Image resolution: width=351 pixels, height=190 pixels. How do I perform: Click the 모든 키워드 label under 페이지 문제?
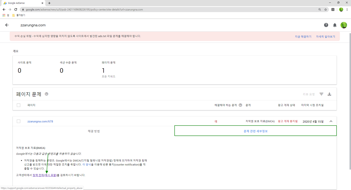click(x=108, y=77)
